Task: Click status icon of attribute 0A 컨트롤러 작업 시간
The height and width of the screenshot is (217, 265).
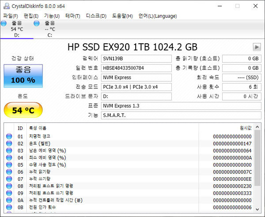Action: click(x=9, y=200)
